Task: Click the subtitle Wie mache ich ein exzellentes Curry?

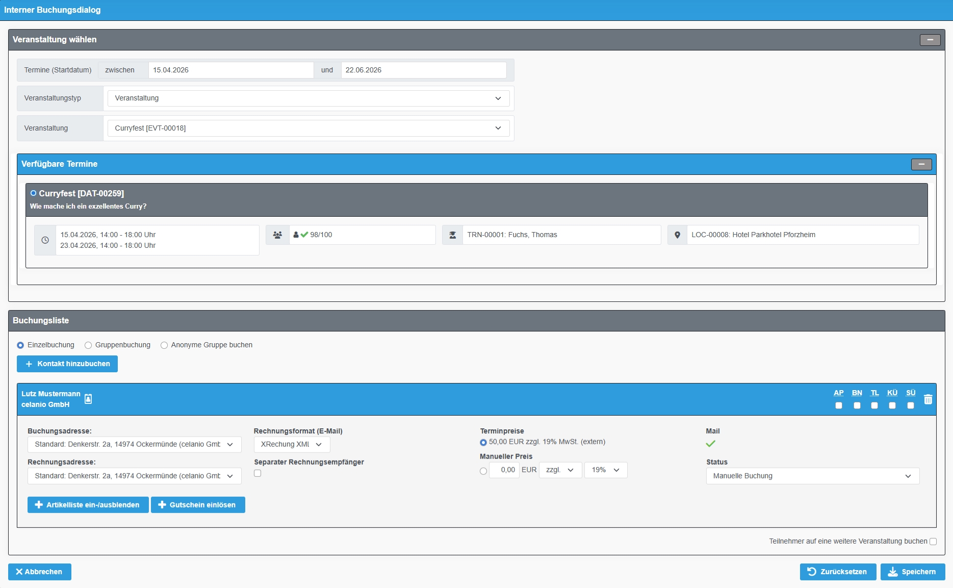Action: [x=88, y=207]
